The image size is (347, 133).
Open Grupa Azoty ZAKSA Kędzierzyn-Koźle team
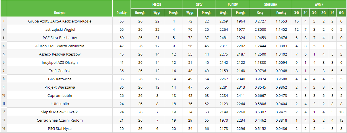pyautogui.click(x=60, y=21)
